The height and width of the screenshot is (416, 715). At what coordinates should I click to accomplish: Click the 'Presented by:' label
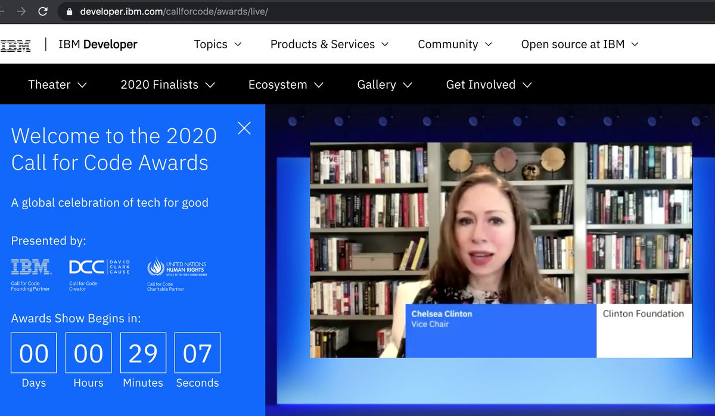tap(49, 241)
